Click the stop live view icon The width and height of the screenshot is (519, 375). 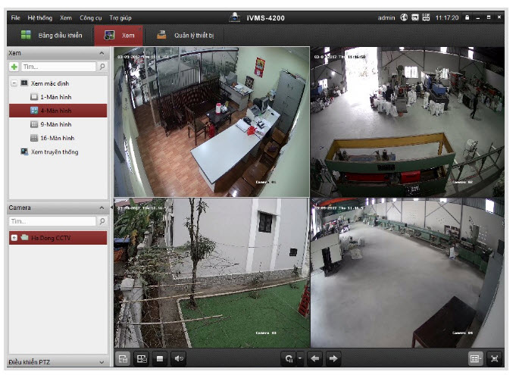click(x=161, y=359)
